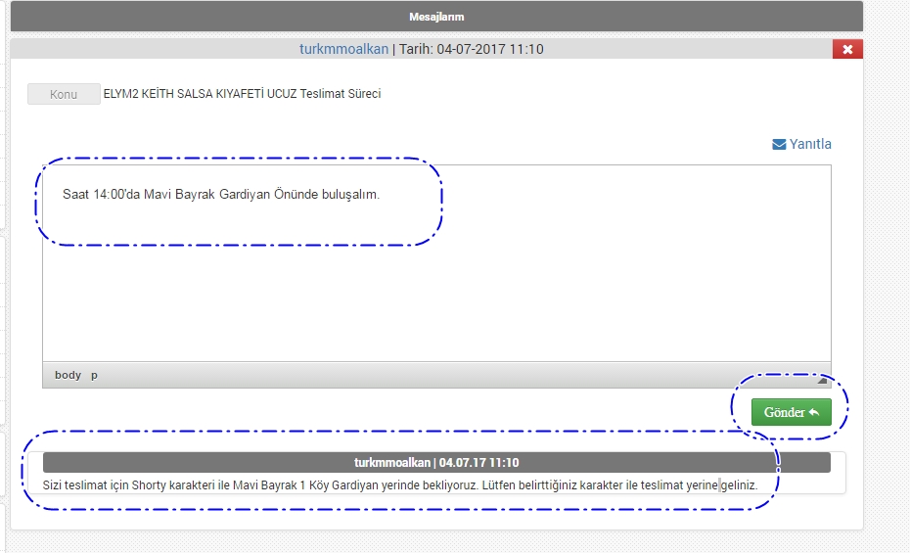910x553 pixels.
Task: Click the date text Tarih: 04-07-2017 11:10
Action: coord(472,49)
